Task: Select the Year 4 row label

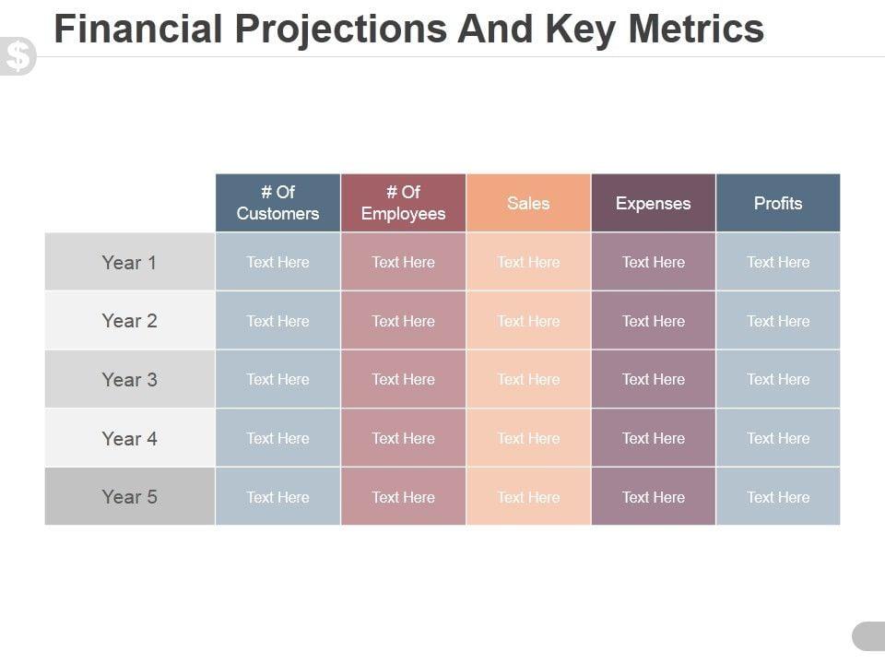Action: pos(129,438)
